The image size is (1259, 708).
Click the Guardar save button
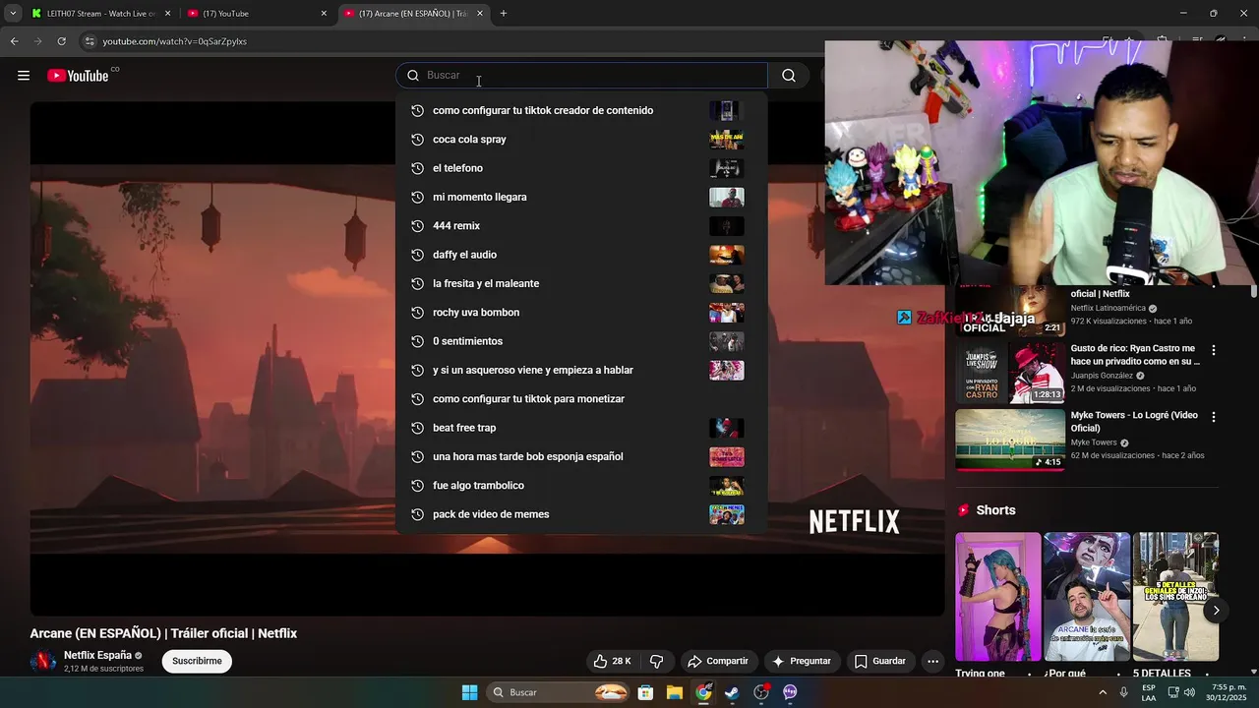880,661
